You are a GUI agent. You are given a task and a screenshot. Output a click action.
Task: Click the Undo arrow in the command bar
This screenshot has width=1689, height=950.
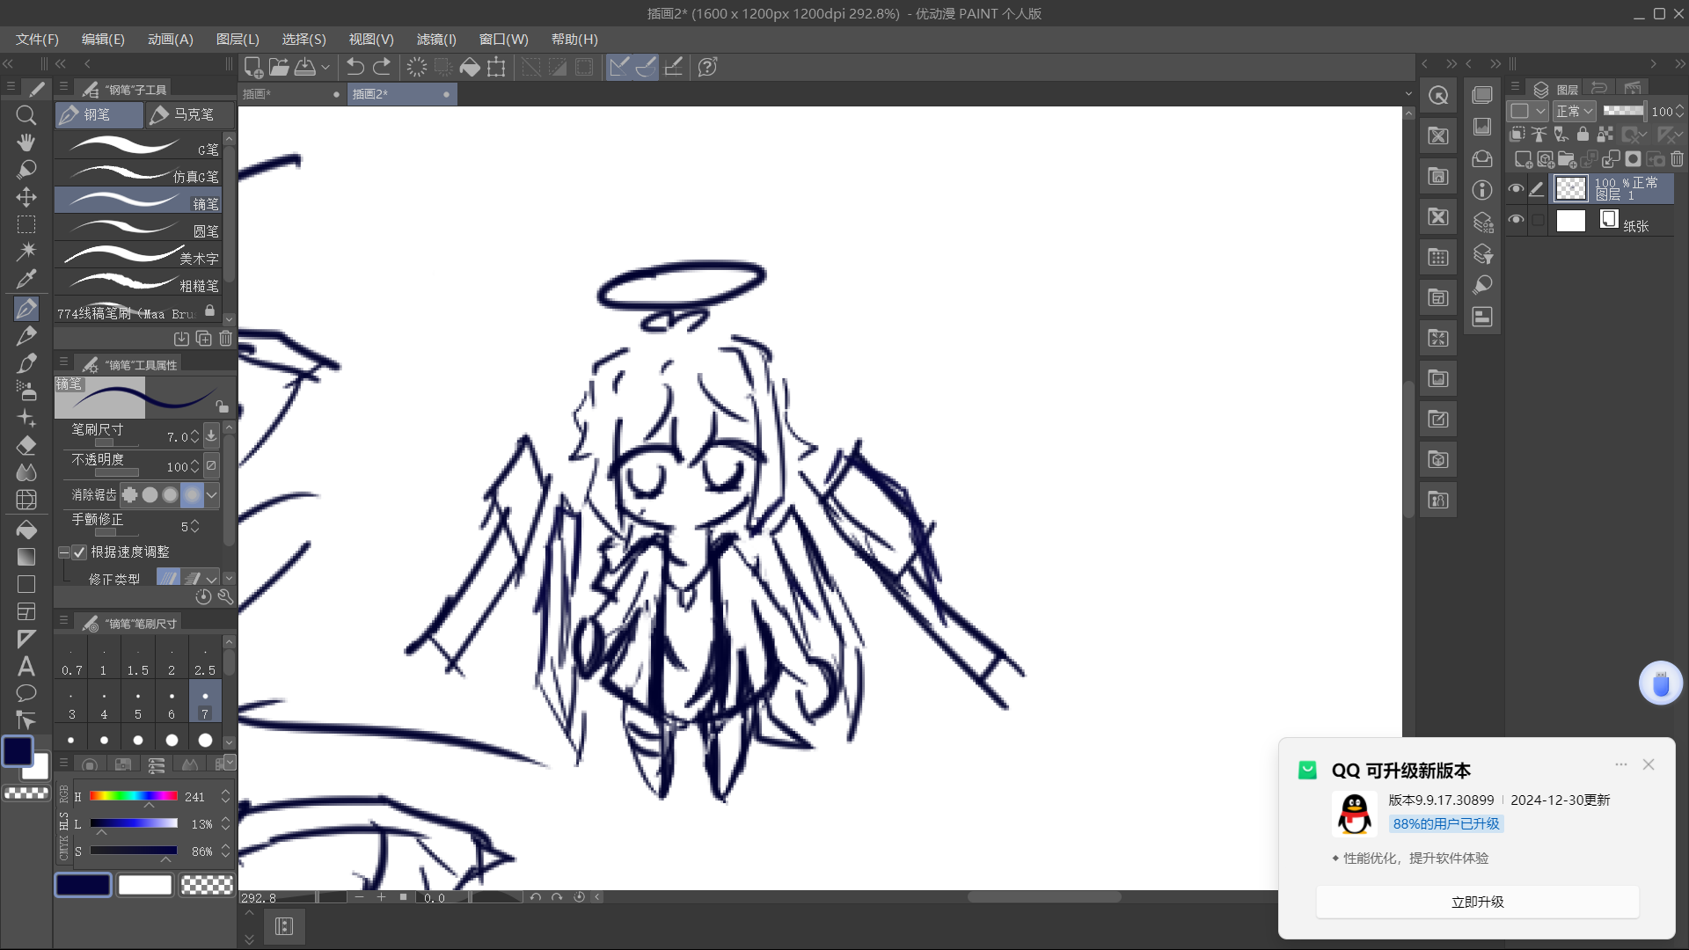tap(355, 67)
